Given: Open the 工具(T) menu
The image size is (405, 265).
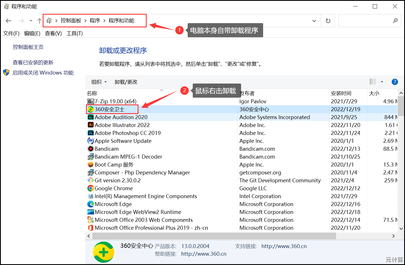Looking at the screenshot, I should click(x=74, y=33).
